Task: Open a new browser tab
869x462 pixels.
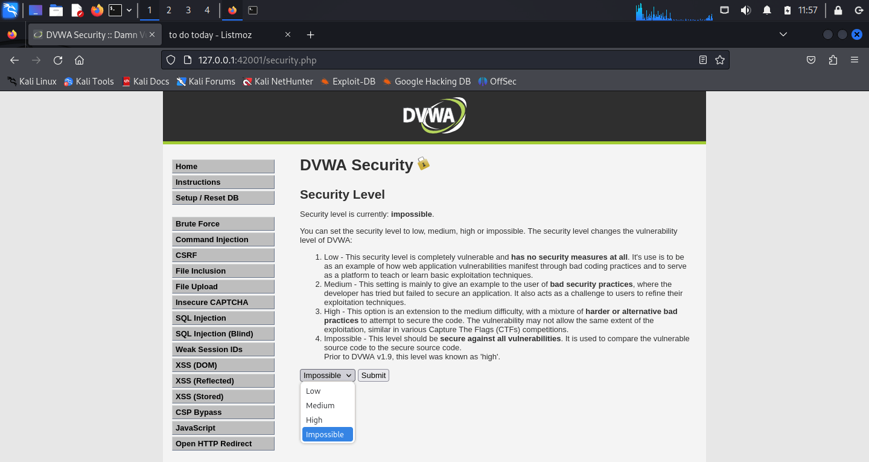Action: (x=311, y=35)
